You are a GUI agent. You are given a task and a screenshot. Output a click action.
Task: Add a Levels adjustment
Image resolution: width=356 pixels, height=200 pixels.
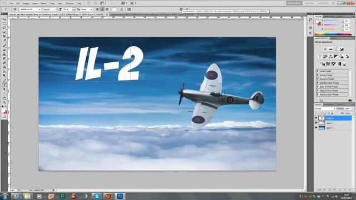point(331,49)
